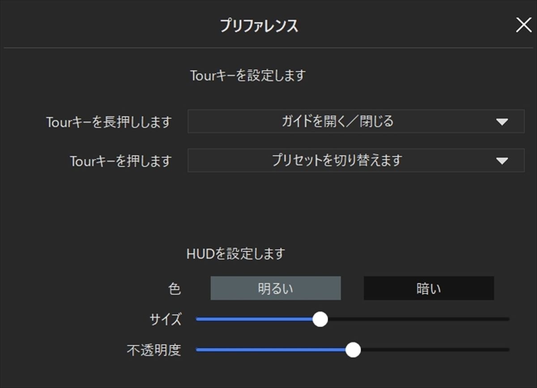Click the Tourキーを長押しします label

pos(109,122)
